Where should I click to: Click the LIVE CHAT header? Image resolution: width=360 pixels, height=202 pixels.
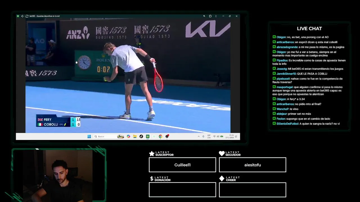pos(309,29)
